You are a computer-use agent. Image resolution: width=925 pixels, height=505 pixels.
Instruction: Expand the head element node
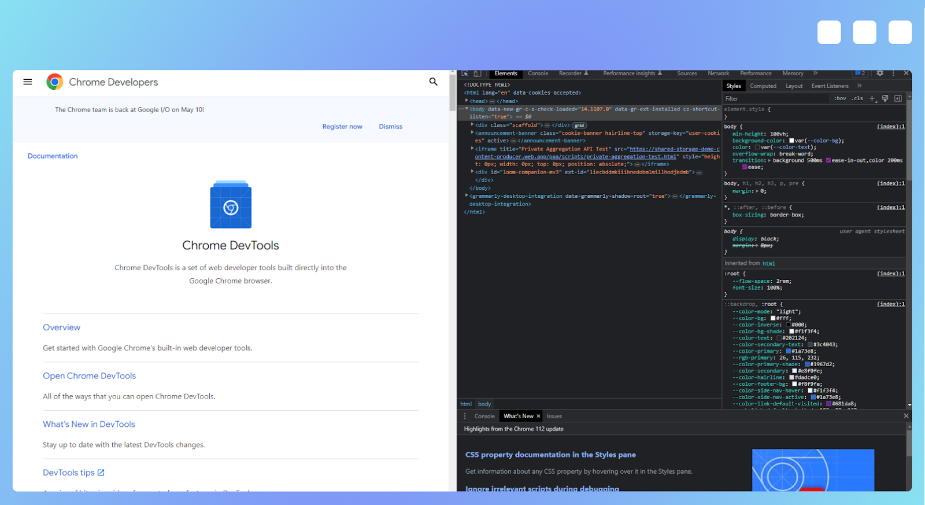click(467, 101)
